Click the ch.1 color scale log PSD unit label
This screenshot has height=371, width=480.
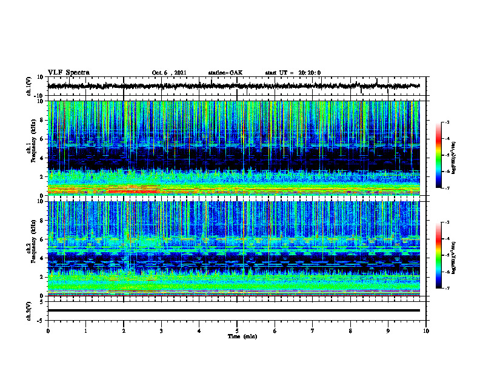click(x=454, y=158)
